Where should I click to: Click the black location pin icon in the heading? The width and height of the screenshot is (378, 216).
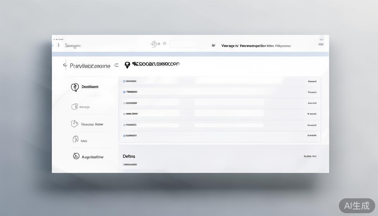[127, 65]
